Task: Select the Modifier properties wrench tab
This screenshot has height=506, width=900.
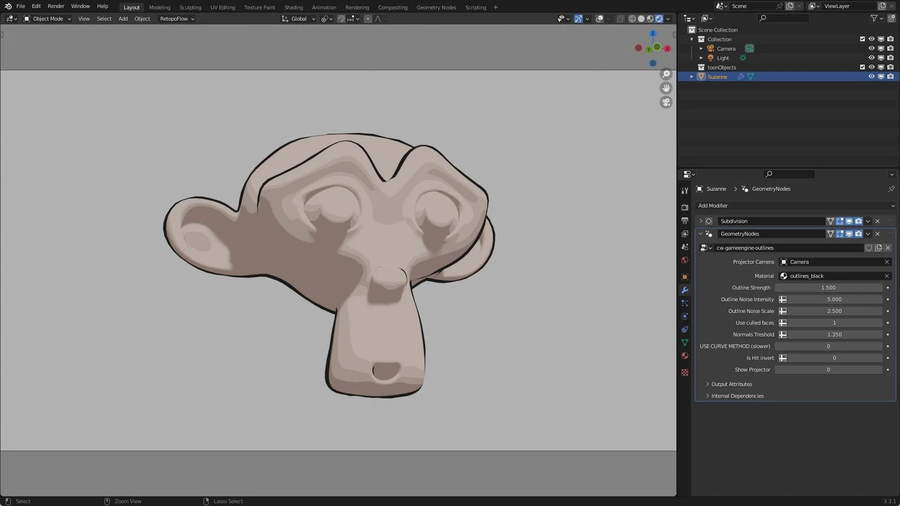Action: click(685, 290)
